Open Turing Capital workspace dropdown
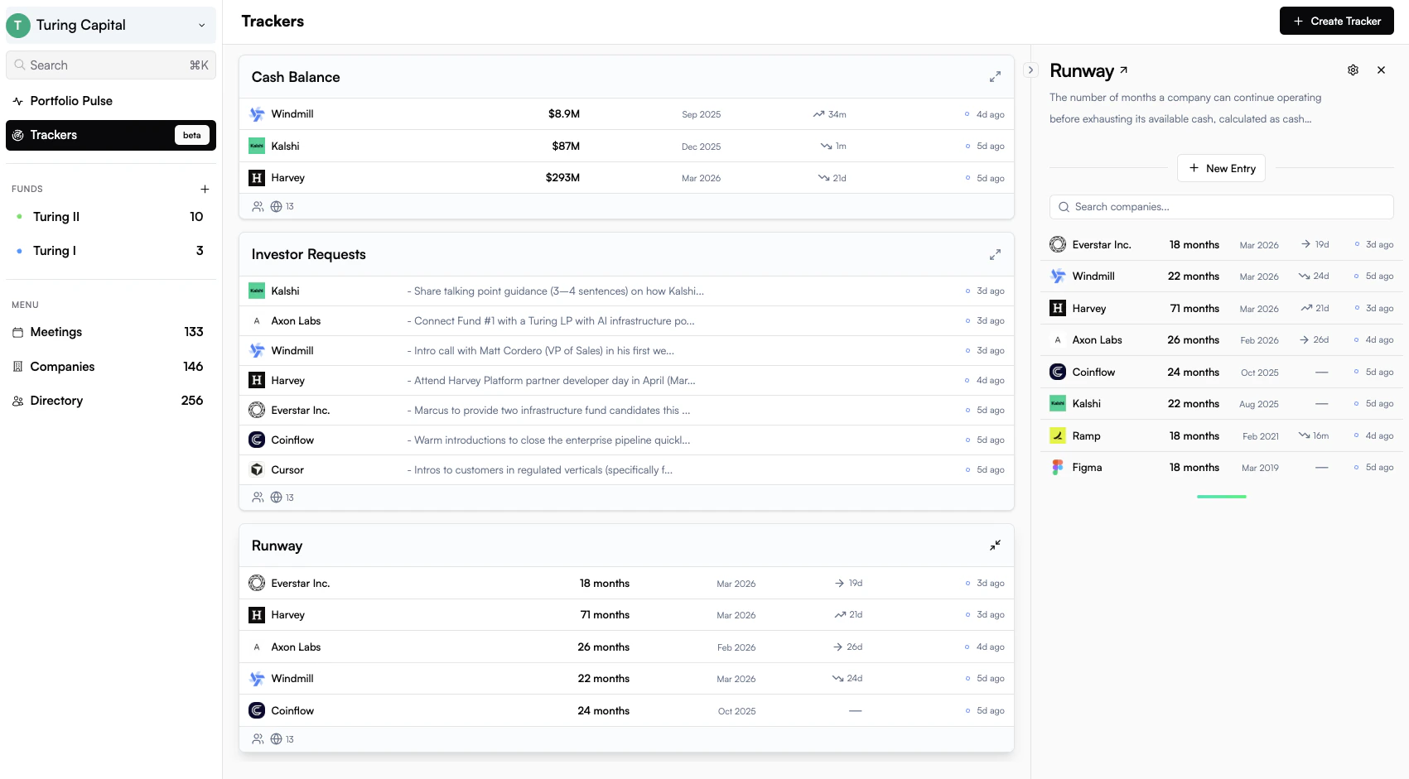Image resolution: width=1409 pixels, height=779 pixels. pos(111,26)
